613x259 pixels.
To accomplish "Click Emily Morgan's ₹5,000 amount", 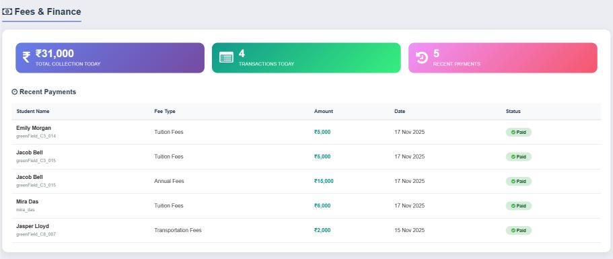I will pos(322,132).
